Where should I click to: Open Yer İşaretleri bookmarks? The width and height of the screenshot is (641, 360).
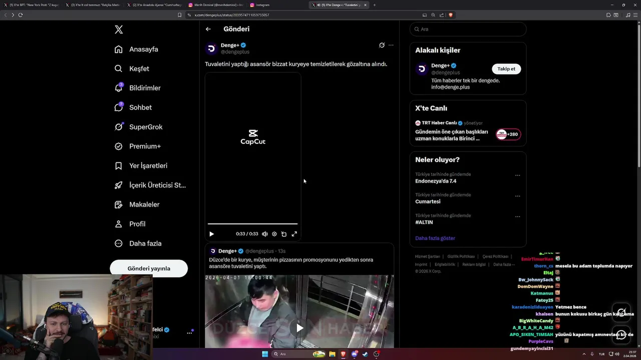coord(141,165)
